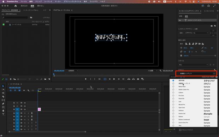Switch Project panel to icon view
Screen dimensions: 219x137
pyautogui.click(x=11, y=79)
